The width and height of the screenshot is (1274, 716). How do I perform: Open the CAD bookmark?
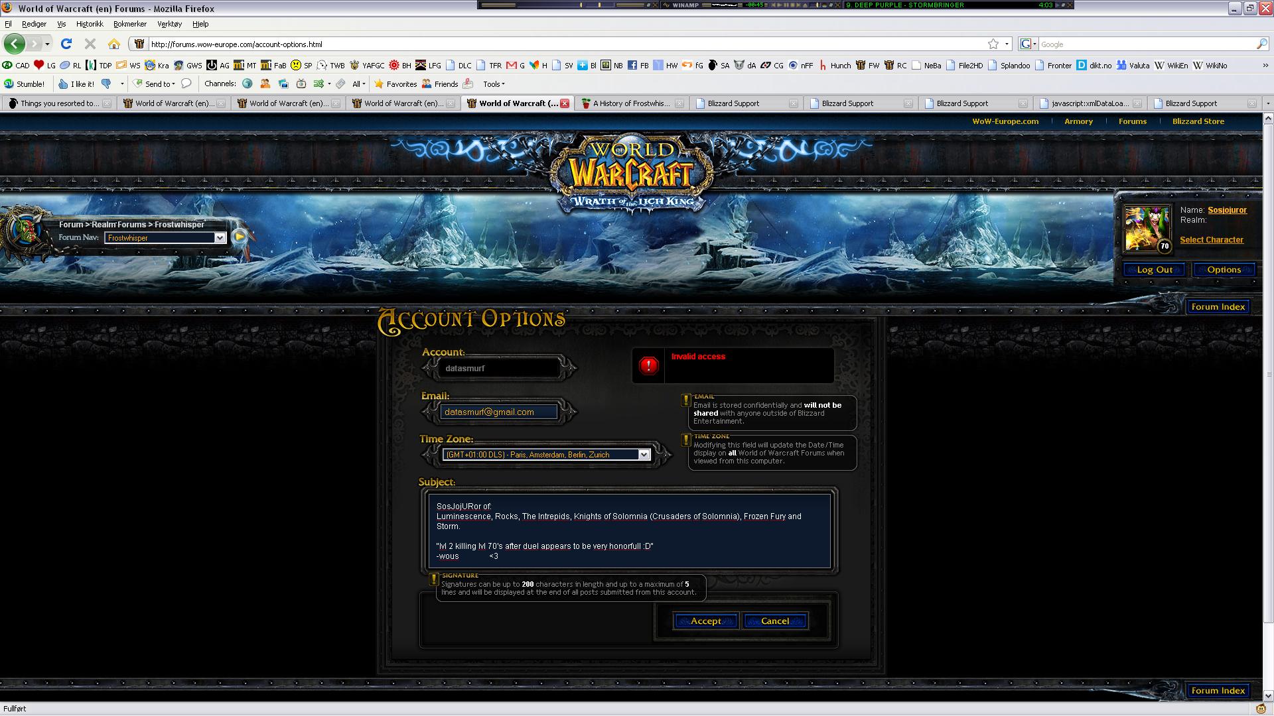(x=17, y=65)
